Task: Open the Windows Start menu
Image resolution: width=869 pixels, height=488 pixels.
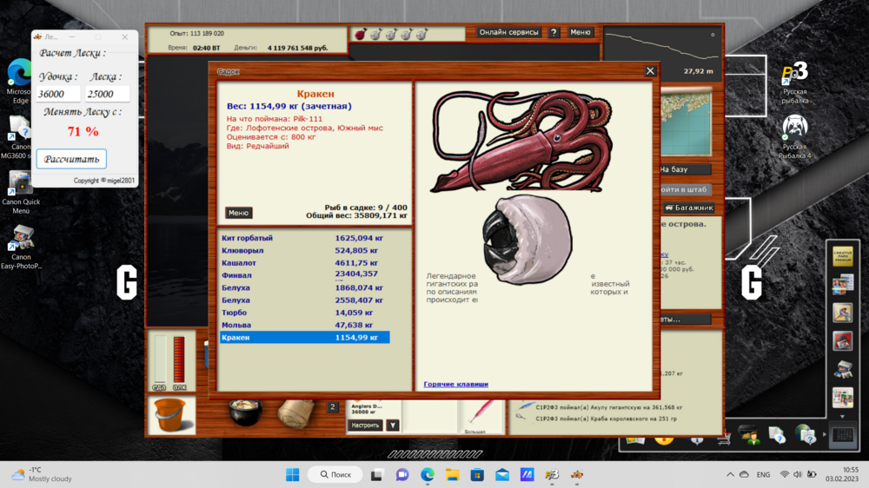Action: pos(293,475)
